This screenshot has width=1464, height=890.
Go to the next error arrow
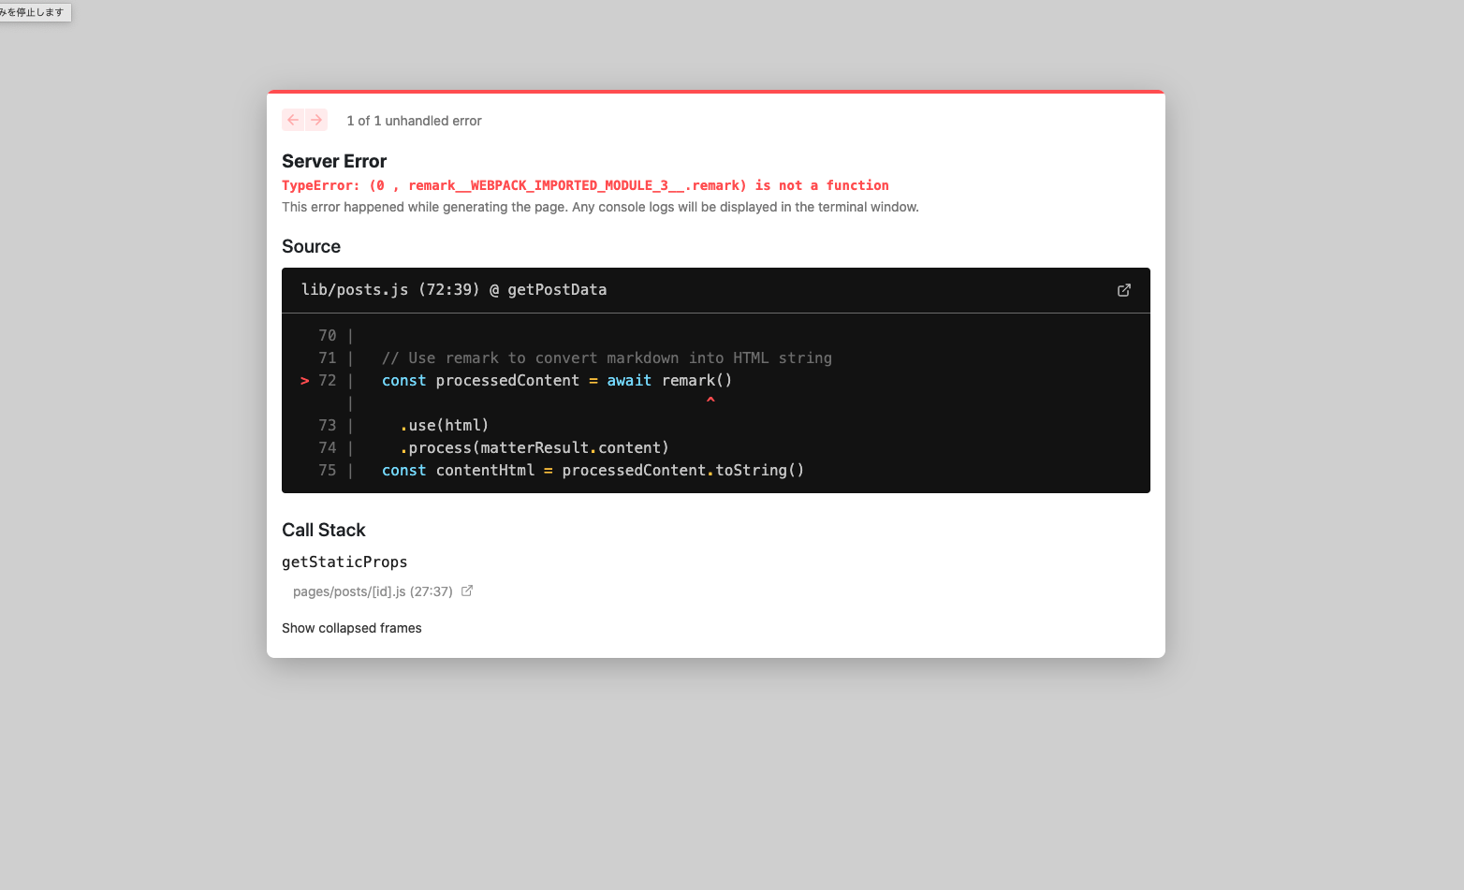[x=316, y=120]
